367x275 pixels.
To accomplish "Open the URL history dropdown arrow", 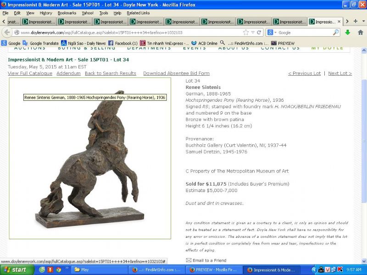I will pyautogui.click(x=253, y=33).
